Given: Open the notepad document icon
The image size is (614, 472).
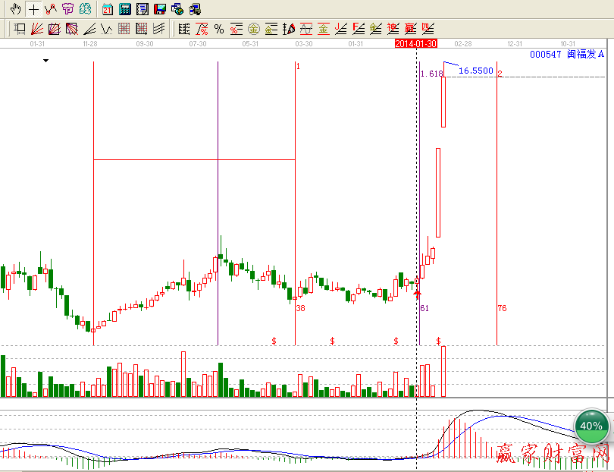Looking at the screenshot, I should (x=142, y=9).
